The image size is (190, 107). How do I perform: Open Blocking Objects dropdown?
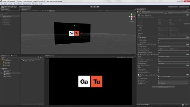[x=173, y=62]
